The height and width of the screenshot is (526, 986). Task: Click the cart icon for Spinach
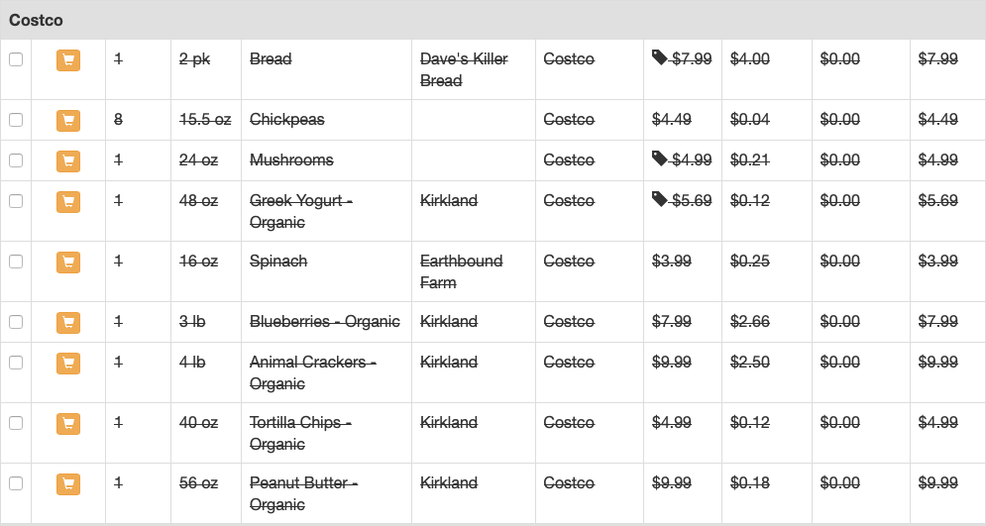(x=68, y=263)
